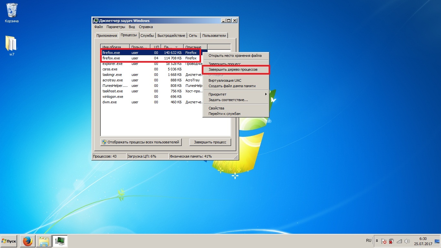Select the Процессы tab
The image size is (441, 248).
tap(129, 35)
